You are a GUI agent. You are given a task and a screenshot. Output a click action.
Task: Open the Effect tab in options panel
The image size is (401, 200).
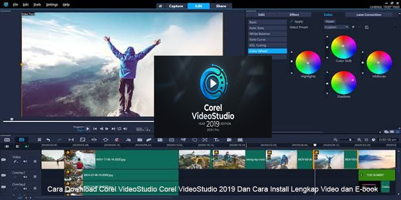(x=294, y=15)
